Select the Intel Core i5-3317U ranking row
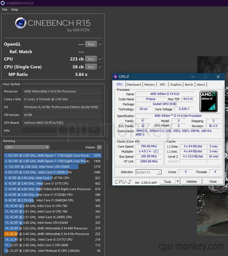Viewport: 228px width, 256px height. click(53, 239)
